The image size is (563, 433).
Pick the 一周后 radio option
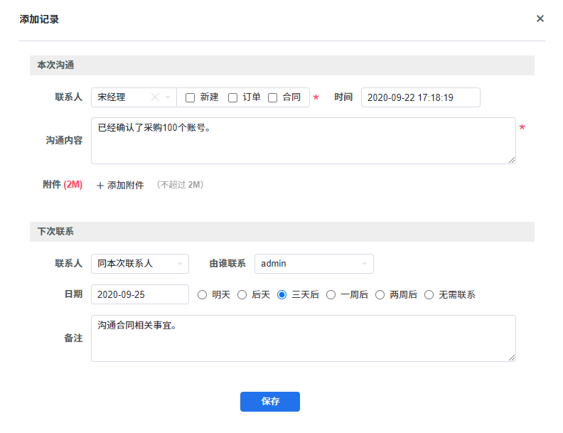tap(331, 294)
